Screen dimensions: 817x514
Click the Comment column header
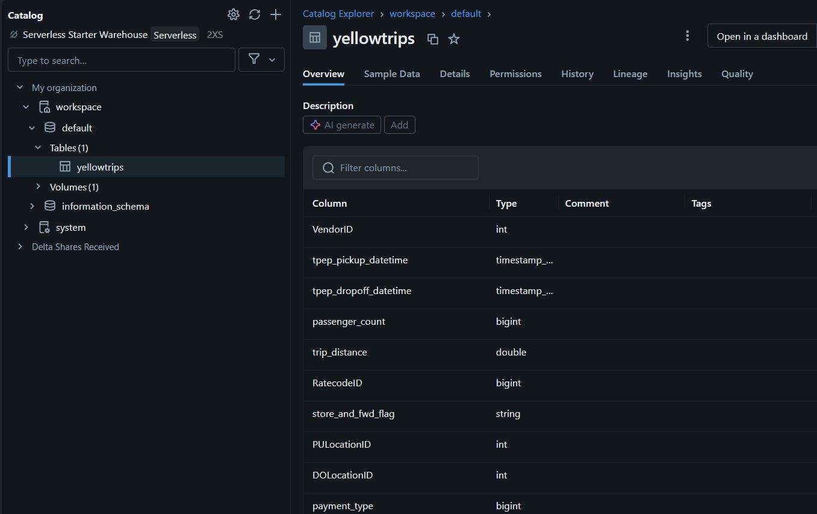pos(587,203)
